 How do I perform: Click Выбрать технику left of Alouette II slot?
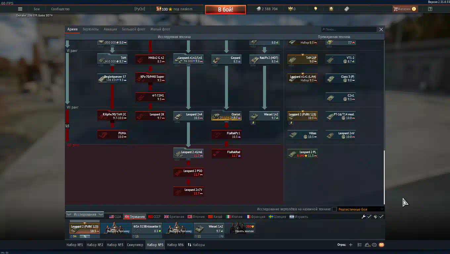[116, 229]
